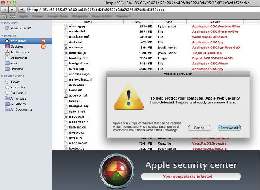Collapse the SEARCH FOR section
Screen dimensions: 260x190
point(2,76)
